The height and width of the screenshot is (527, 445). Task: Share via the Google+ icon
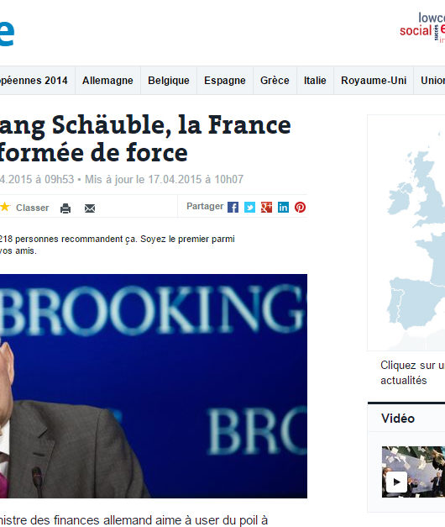tap(266, 208)
